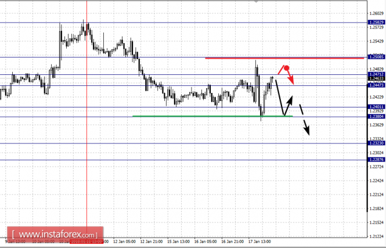Select the 1.25085 resistance price tag

[x=376, y=57]
